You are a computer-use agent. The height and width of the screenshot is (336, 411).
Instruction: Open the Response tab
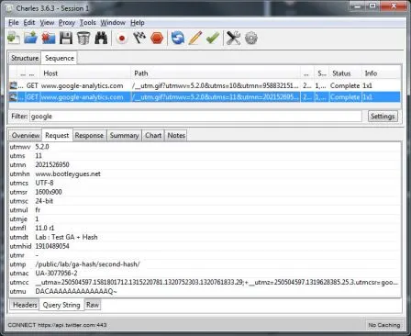tap(89, 135)
